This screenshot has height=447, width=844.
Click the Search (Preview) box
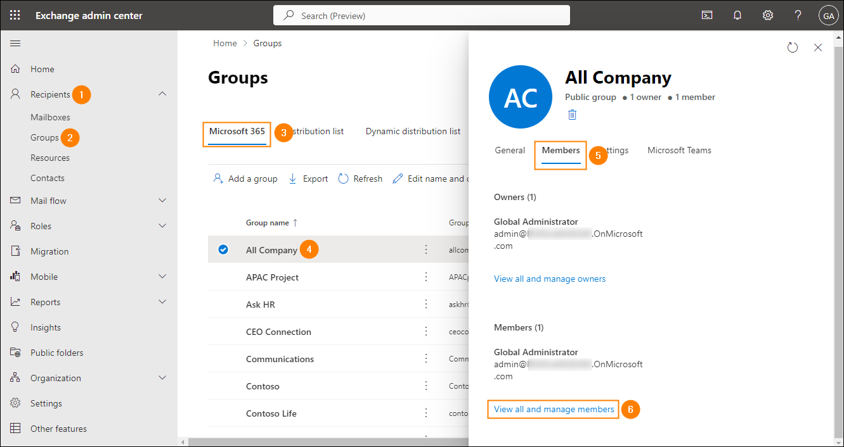422,15
